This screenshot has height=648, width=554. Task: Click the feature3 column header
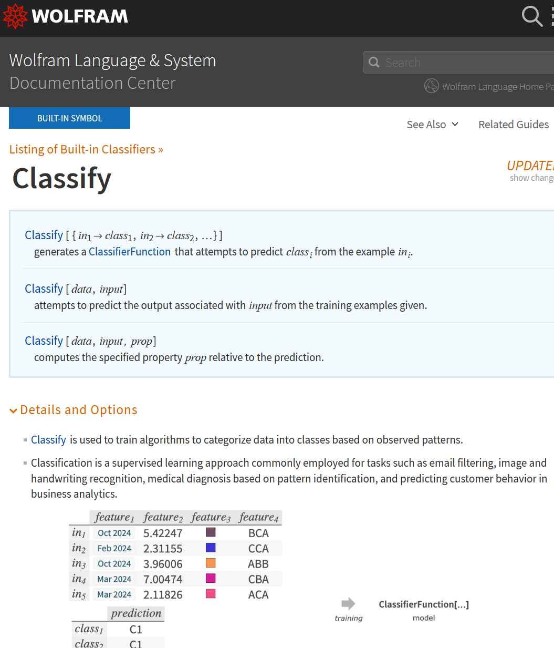point(211,517)
